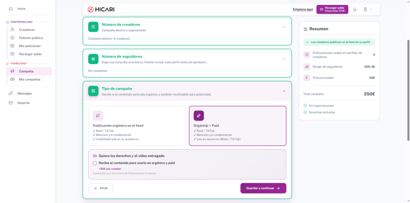410x203 pixels.
Task: Expand the Número de seguidores section
Action: tap(284, 59)
